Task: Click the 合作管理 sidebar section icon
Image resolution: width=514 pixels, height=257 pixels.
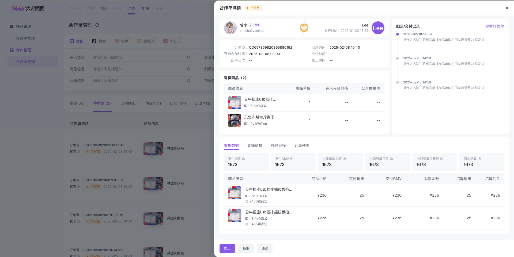Action: coord(12,50)
